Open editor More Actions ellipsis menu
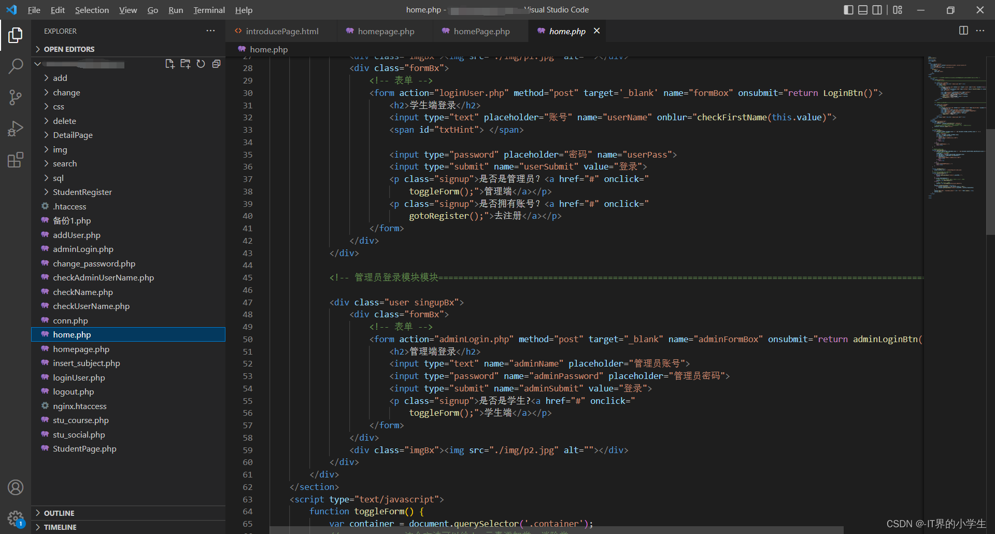The height and width of the screenshot is (534, 995). (x=980, y=31)
